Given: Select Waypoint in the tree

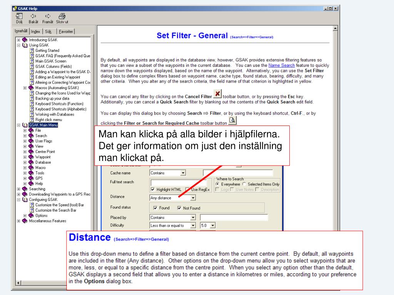Looking at the screenshot, I should tap(43, 157).
